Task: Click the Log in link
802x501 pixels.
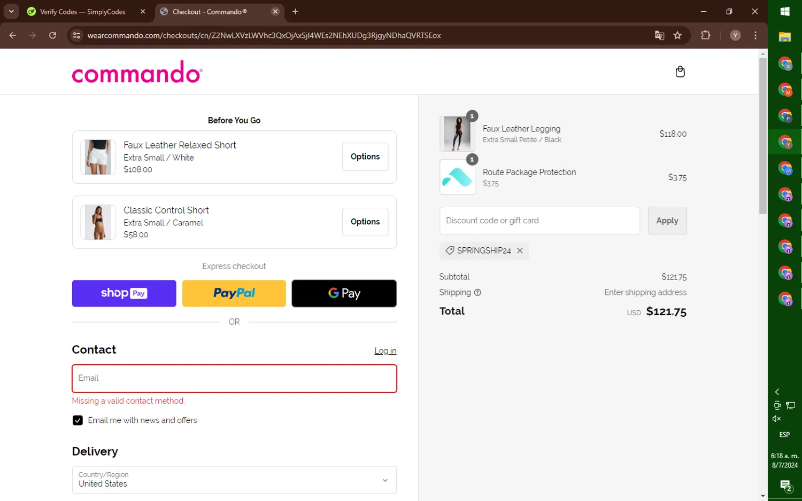Action: click(385, 351)
